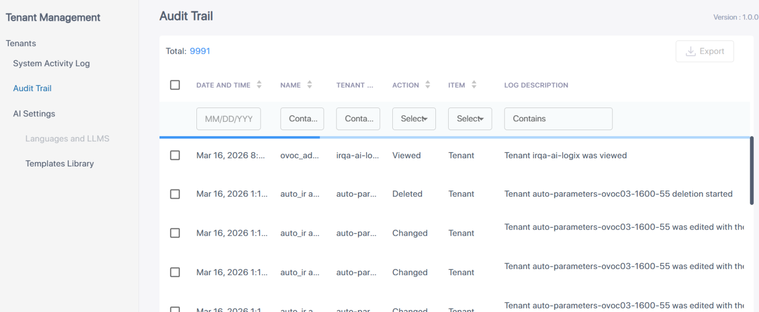The height and width of the screenshot is (312, 759).
Task: Open System Activity Log page
Action: 51,64
